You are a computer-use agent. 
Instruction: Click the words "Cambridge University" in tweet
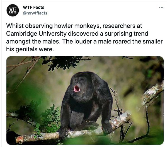click(x=36, y=34)
